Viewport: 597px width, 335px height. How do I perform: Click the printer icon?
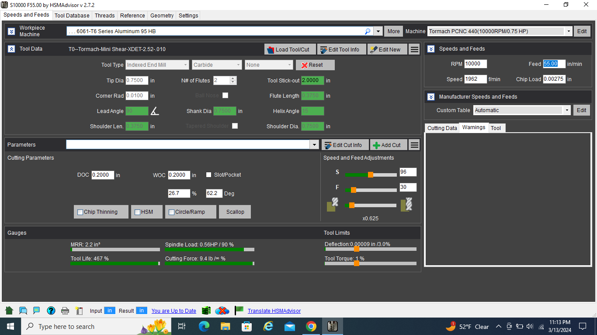(x=65, y=311)
